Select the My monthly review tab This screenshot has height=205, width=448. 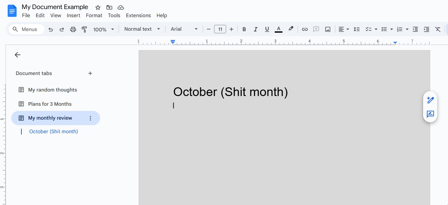click(x=56, y=118)
